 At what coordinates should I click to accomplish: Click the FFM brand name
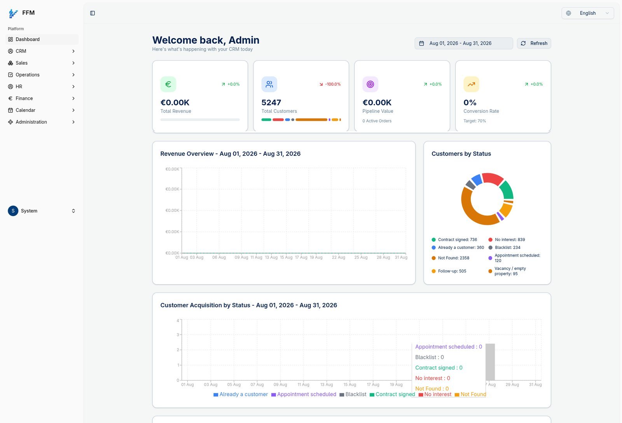pos(28,13)
